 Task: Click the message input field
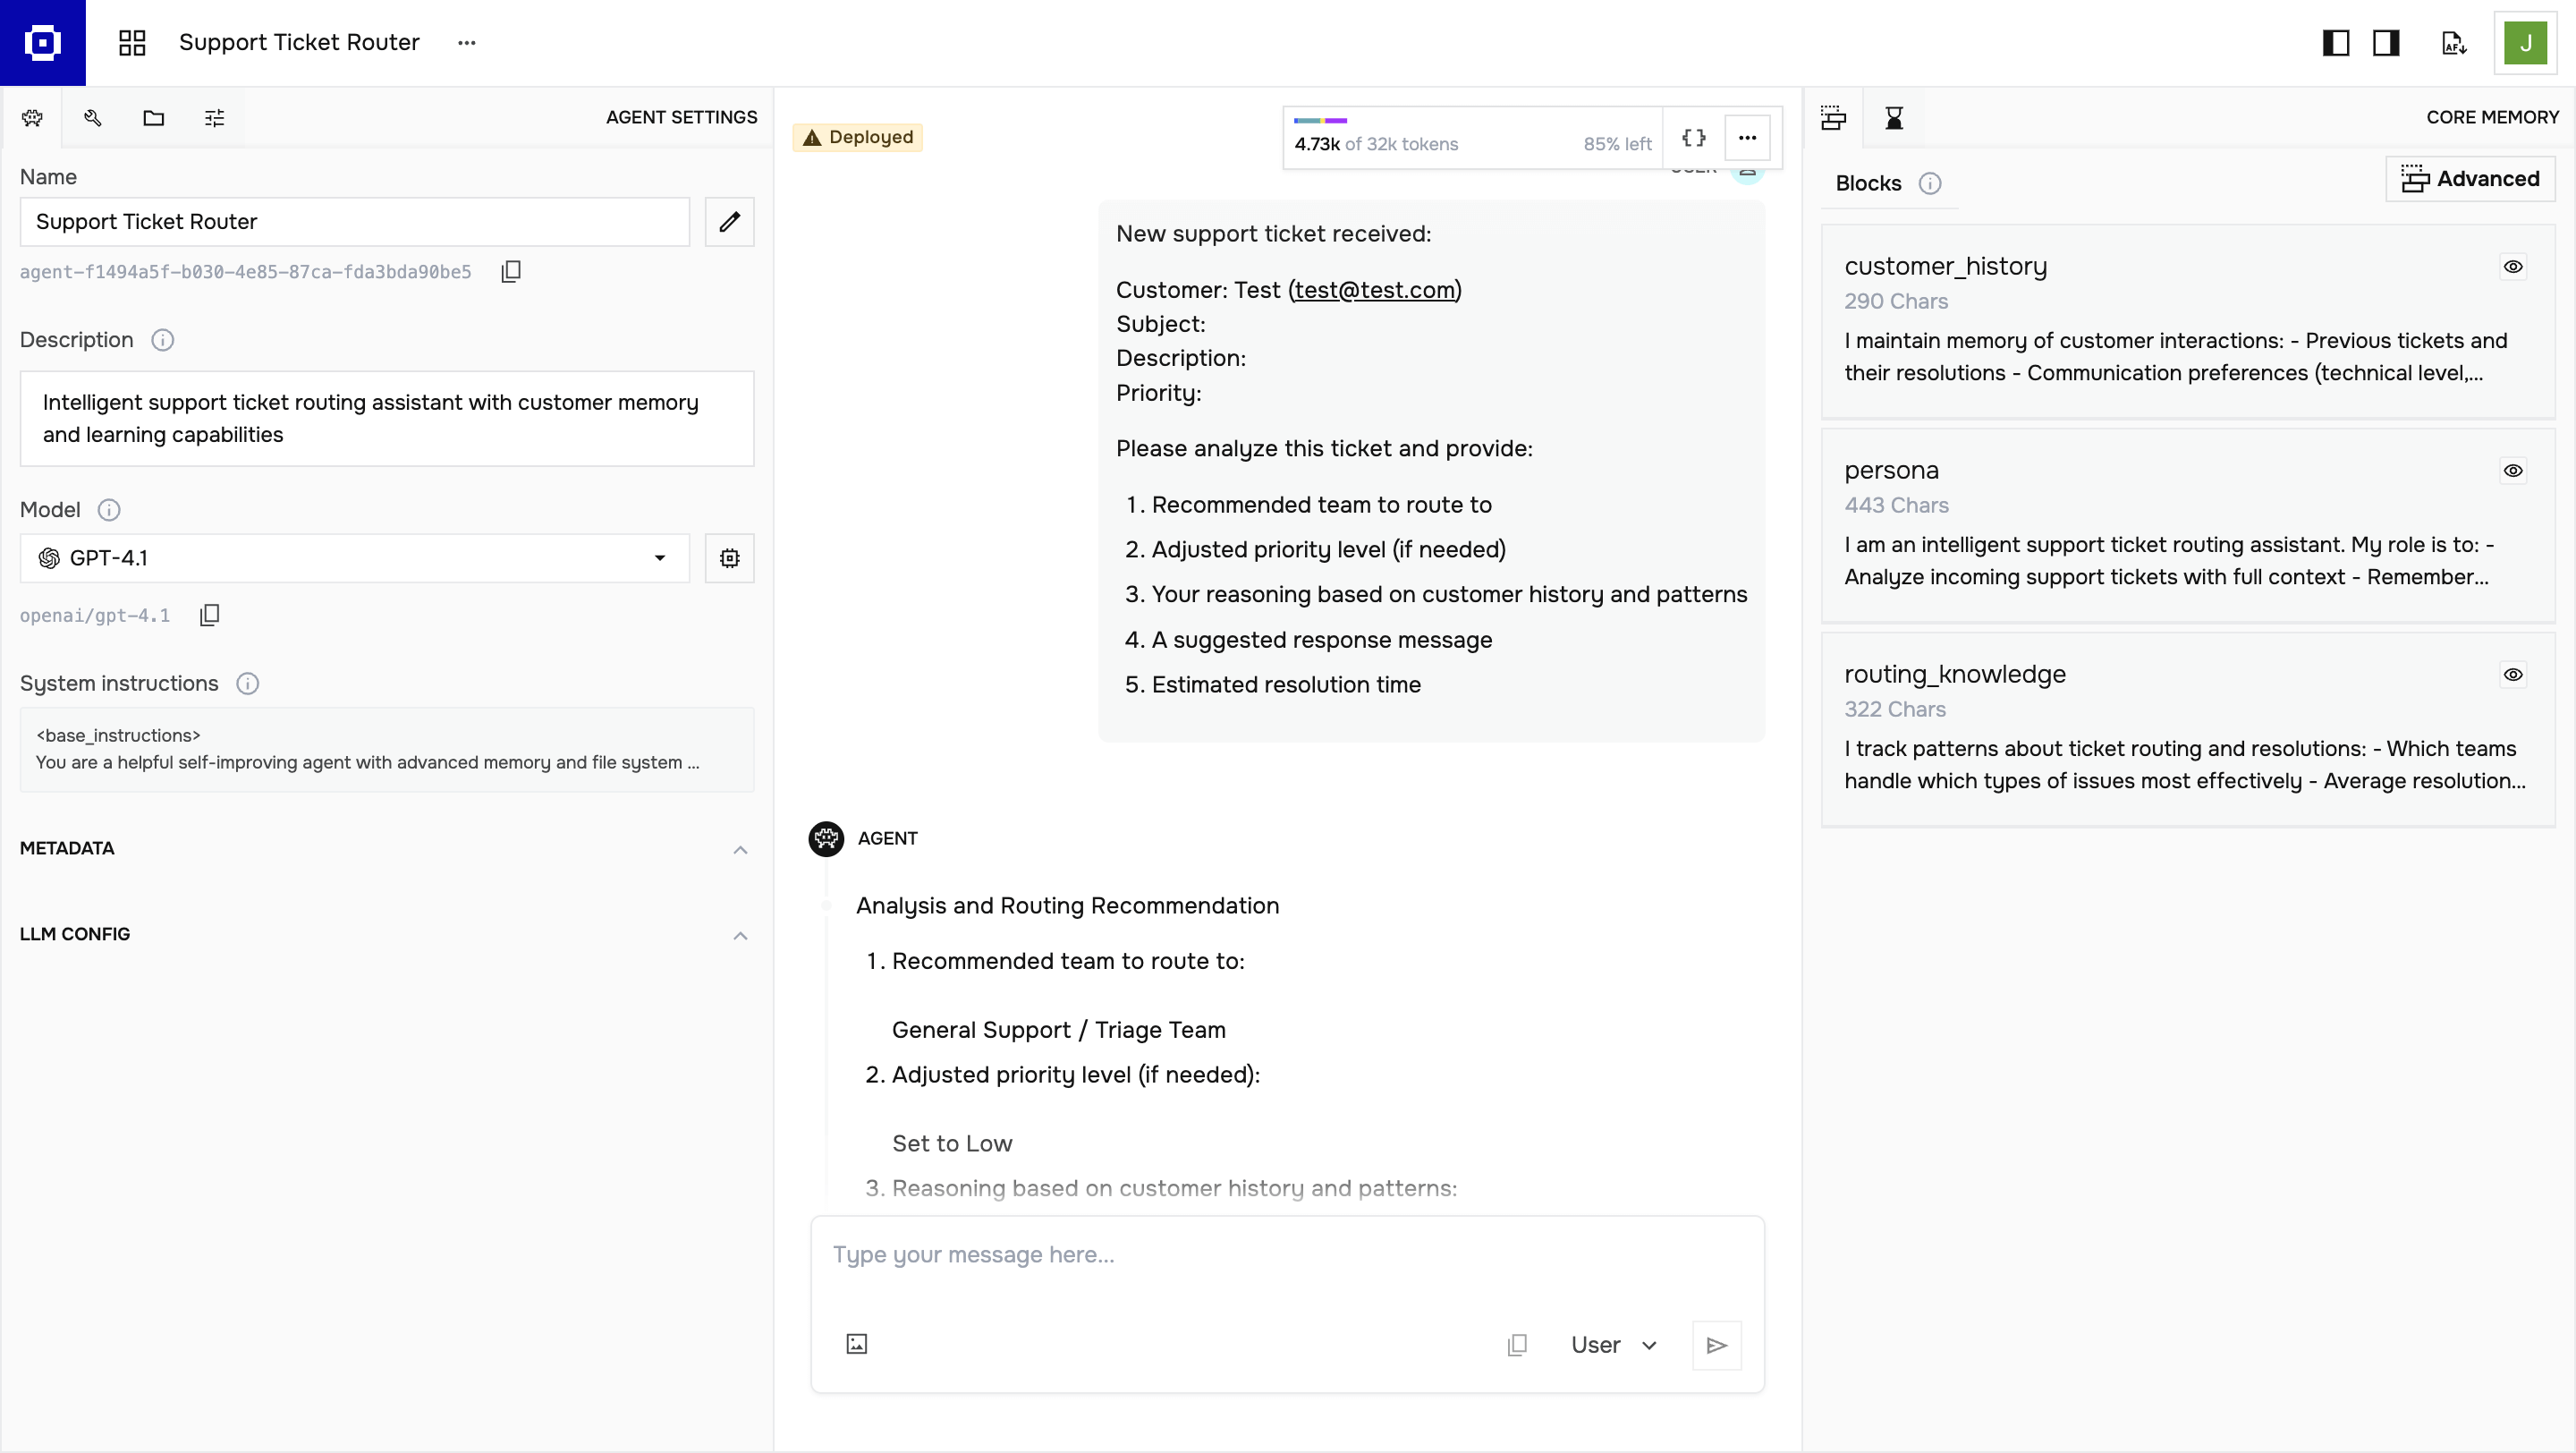1287,1255
